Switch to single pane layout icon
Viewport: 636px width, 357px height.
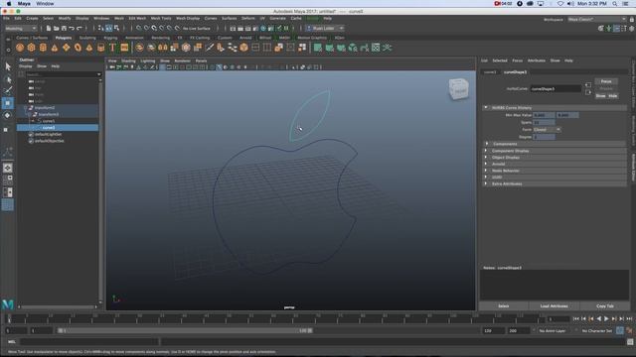(8, 168)
